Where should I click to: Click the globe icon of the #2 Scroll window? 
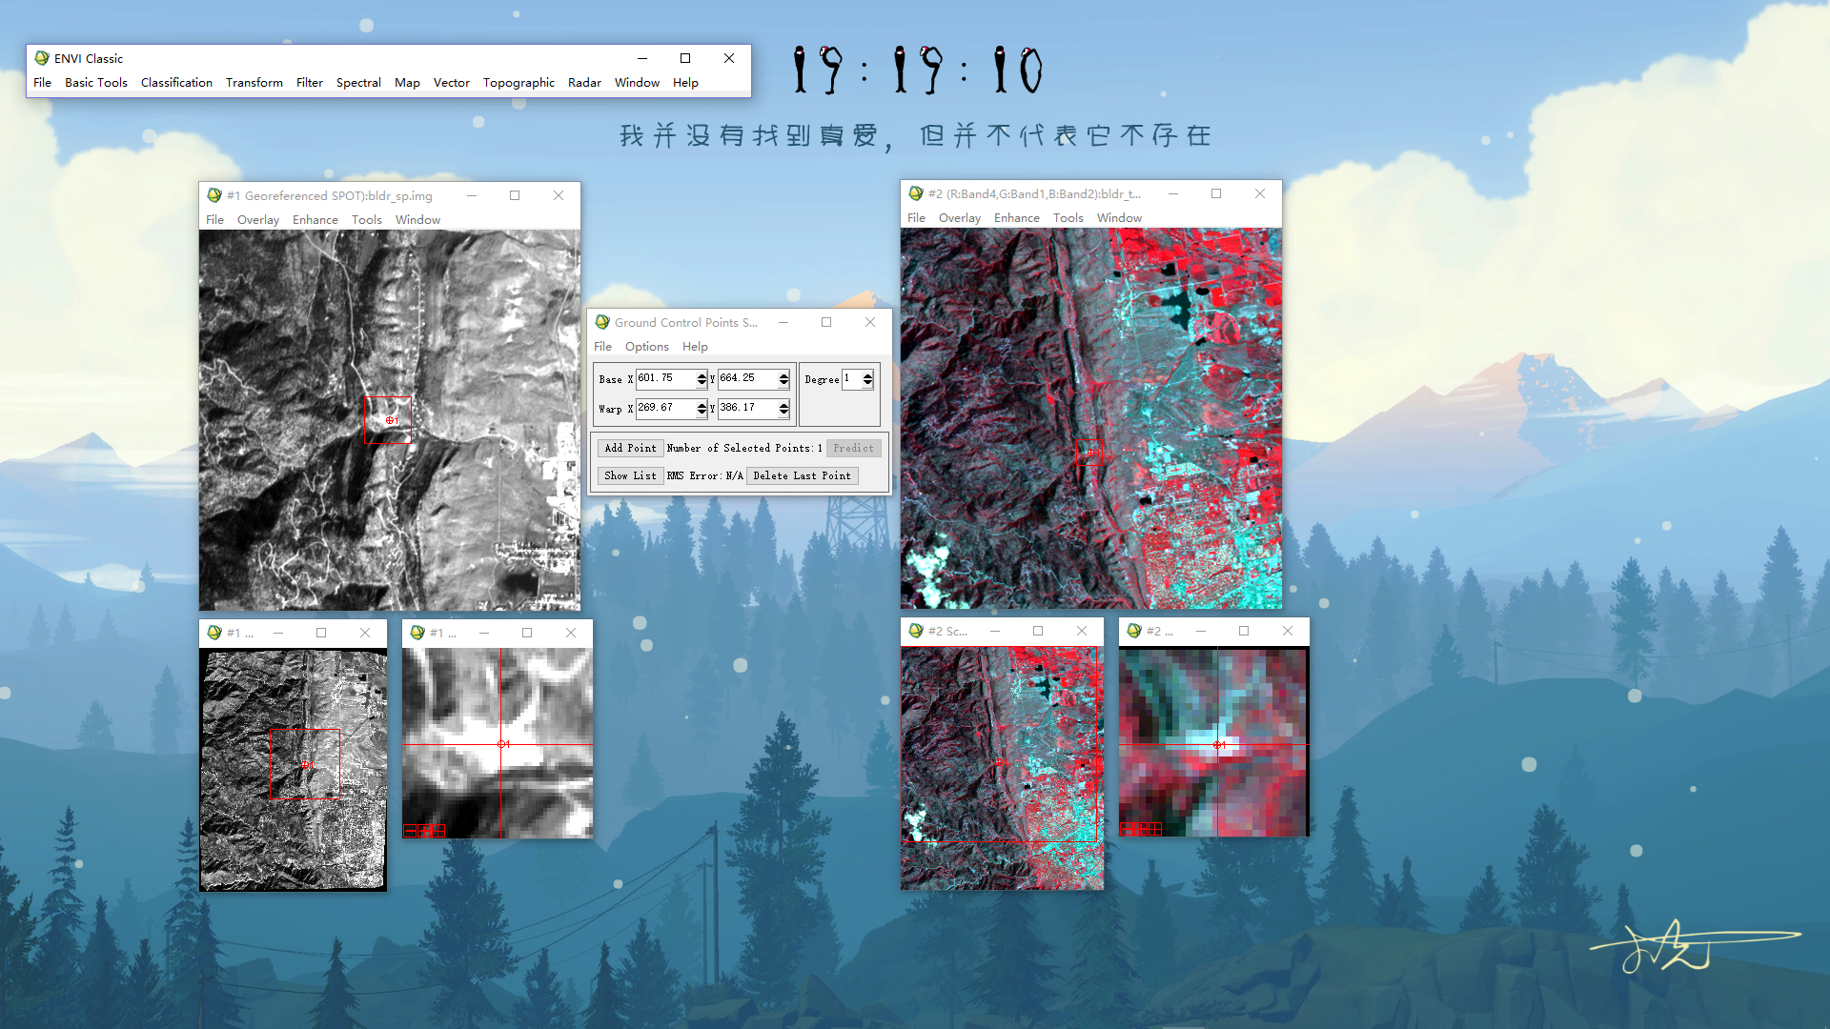click(916, 631)
